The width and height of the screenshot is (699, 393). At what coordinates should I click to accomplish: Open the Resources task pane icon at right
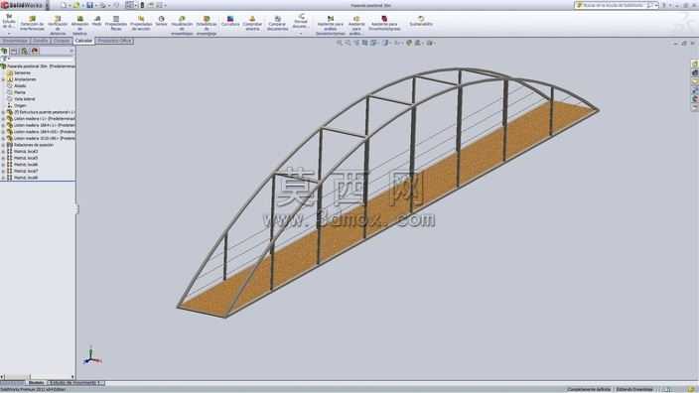(x=695, y=64)
